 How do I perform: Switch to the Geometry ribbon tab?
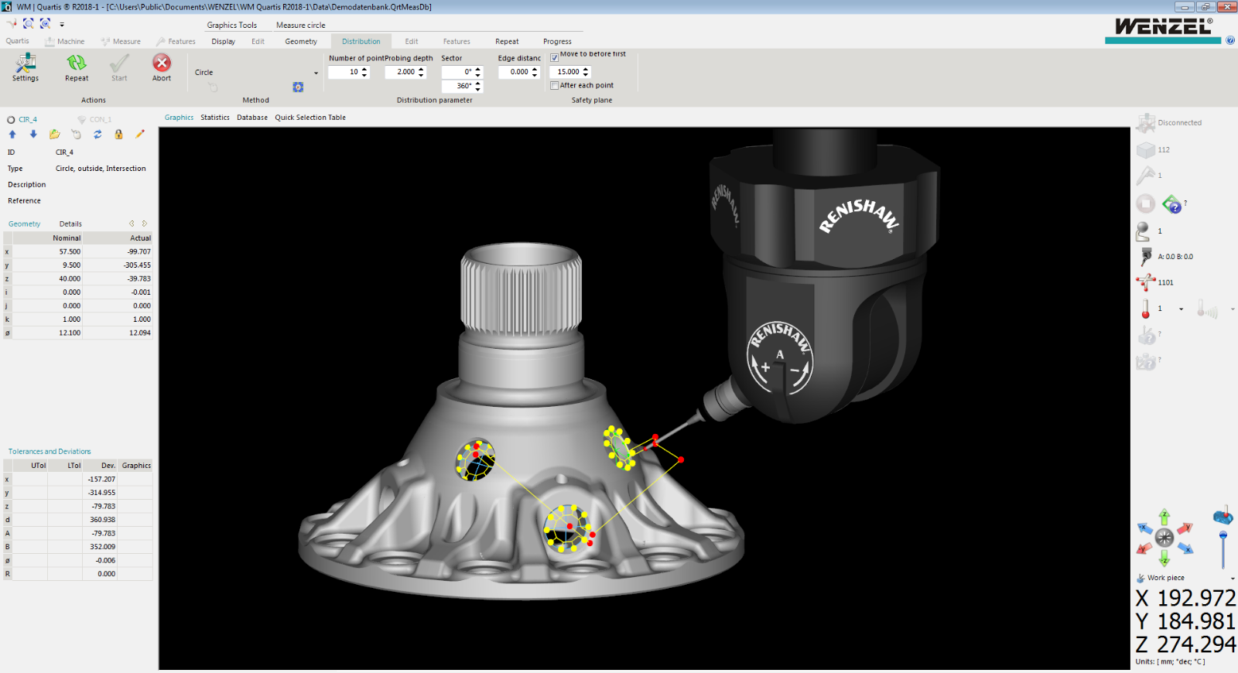[300, 42]
